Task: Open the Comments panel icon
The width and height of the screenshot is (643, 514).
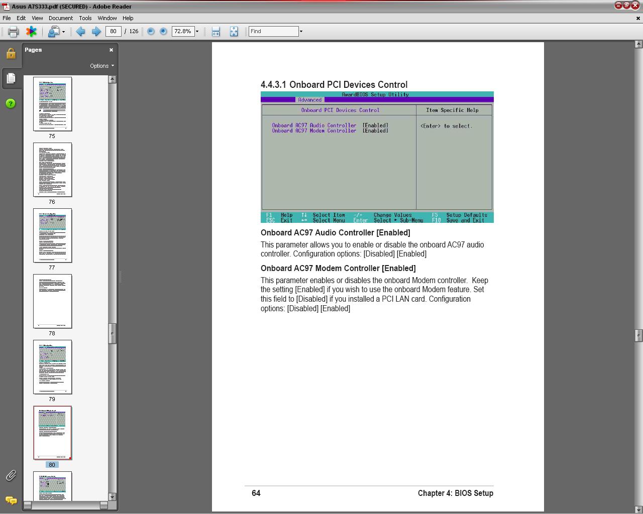Action: [11, 500]
